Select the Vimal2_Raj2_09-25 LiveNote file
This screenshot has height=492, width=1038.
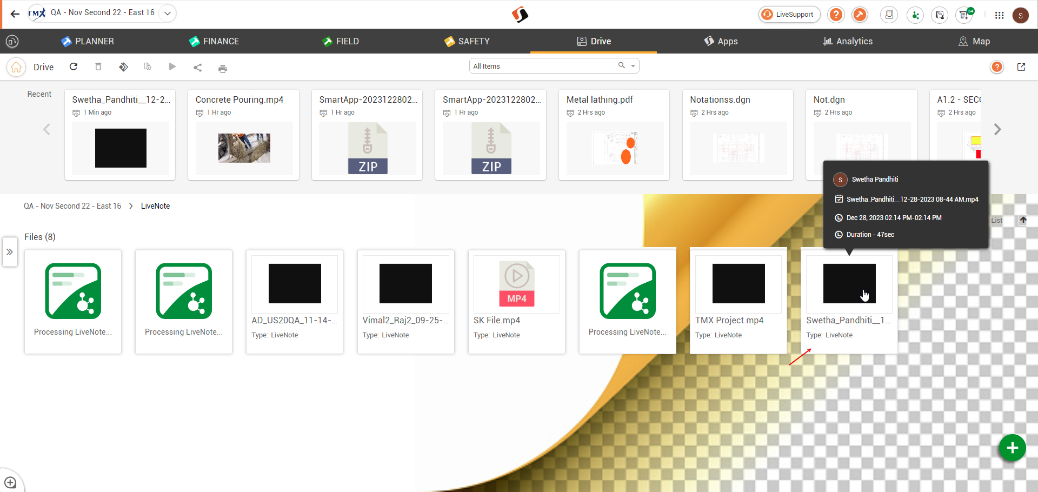[405, 302]
